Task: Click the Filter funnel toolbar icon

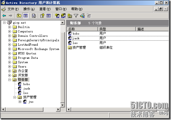Action: pos(76,16)
